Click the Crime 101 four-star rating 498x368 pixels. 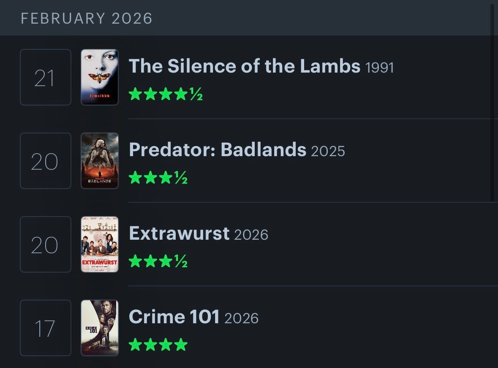[158, 345]
